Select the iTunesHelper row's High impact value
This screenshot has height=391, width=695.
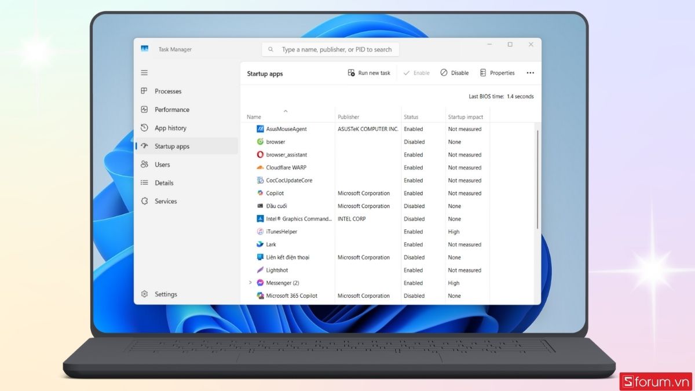(453, 232)
